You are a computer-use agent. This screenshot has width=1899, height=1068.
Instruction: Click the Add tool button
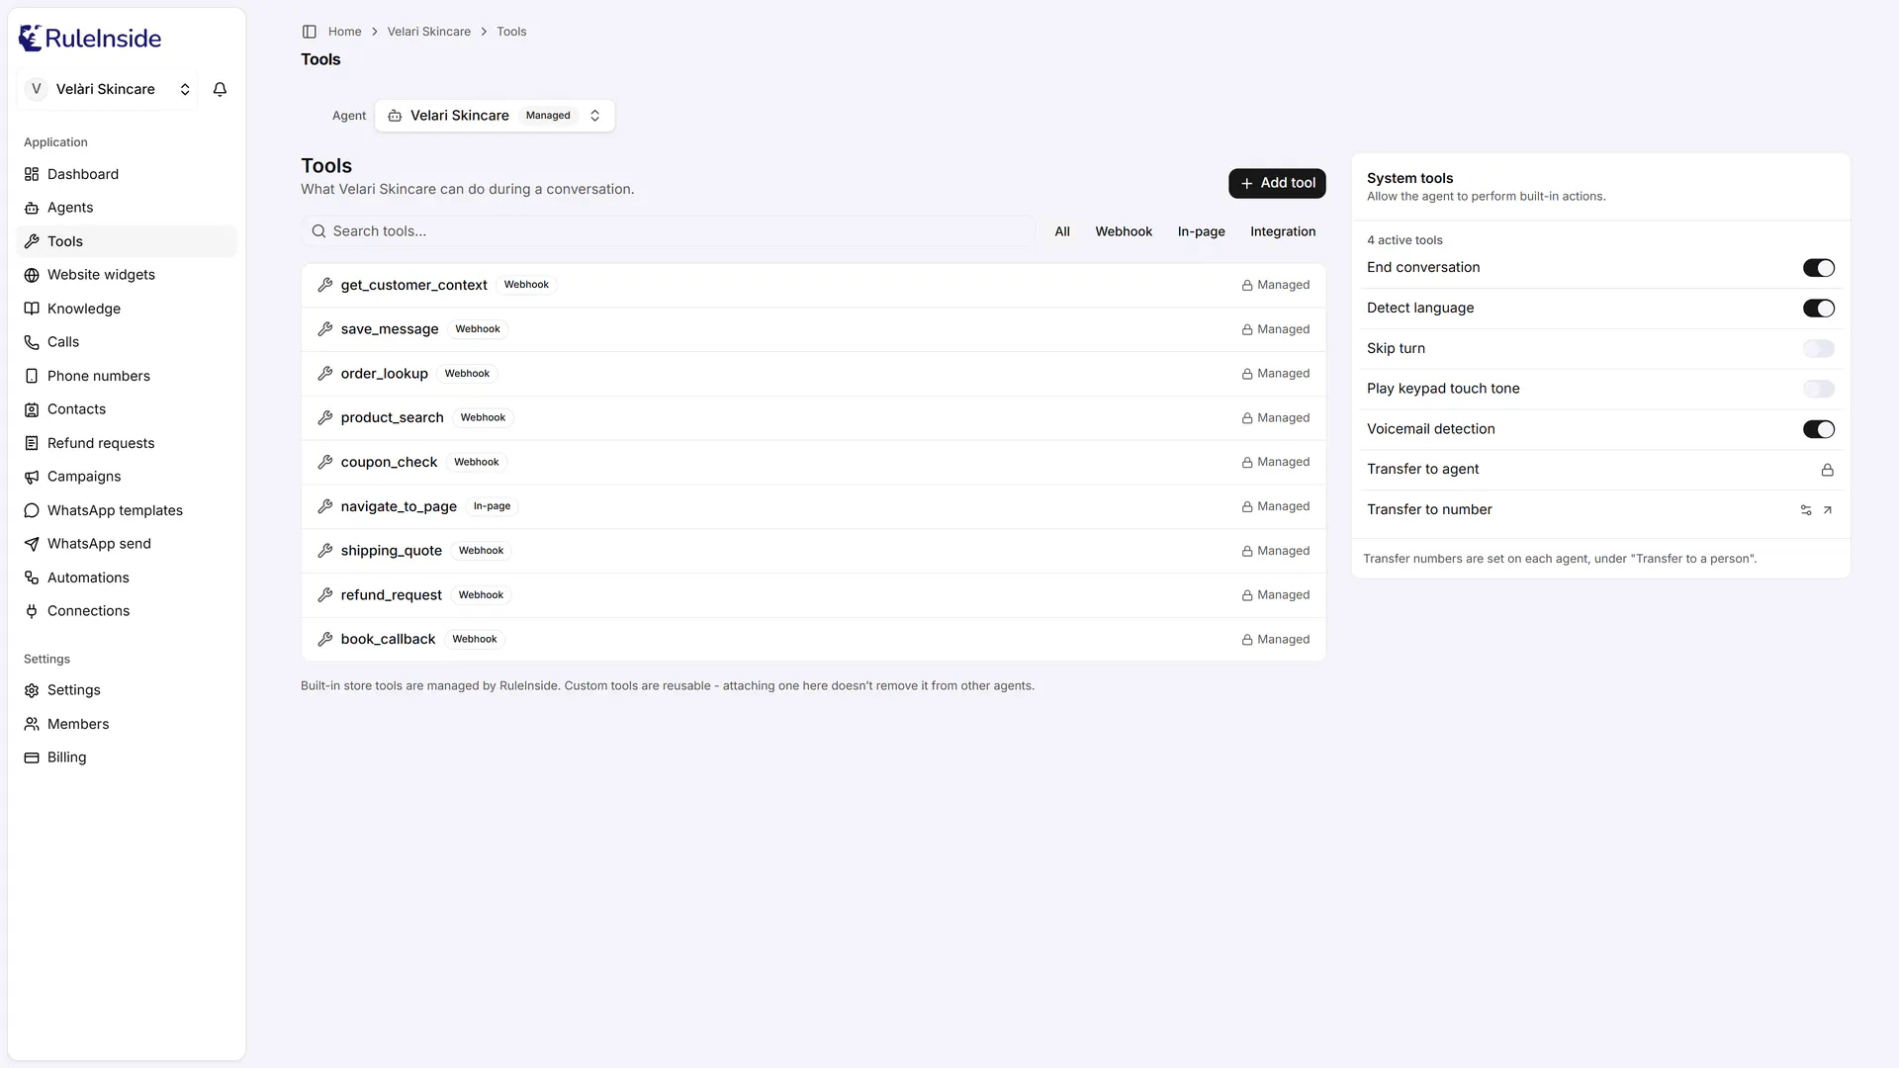(1277, 183)
